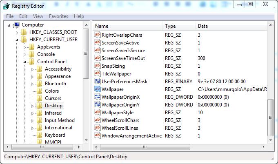Select the International key in the tree
Image resolution: width=278 pixels, height=164 pixels.
pos(58,128)
